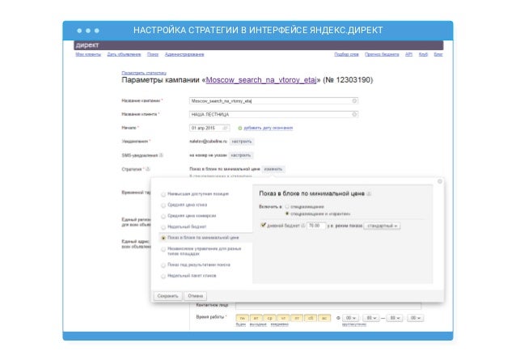Choose 'спецразмещение' only radio option
516x364 pixels.
(x=287, y=207)
